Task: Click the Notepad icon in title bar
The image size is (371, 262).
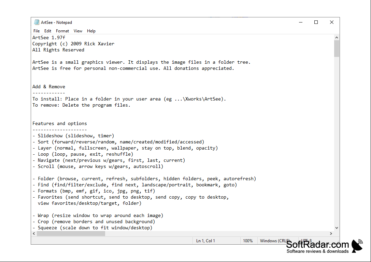Action: 37,22
